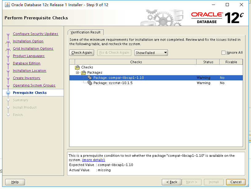Image resolution: width=251 pixels, height=189 pixels.
Task: Click gear icon for compat-libcap1 package
Action: (90, 78)
